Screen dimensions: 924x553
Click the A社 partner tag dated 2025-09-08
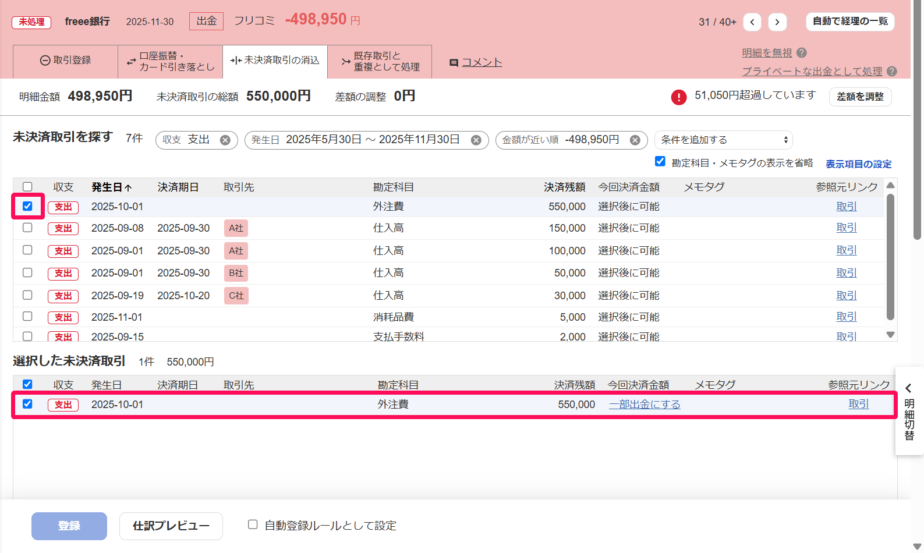pos(236,228)
